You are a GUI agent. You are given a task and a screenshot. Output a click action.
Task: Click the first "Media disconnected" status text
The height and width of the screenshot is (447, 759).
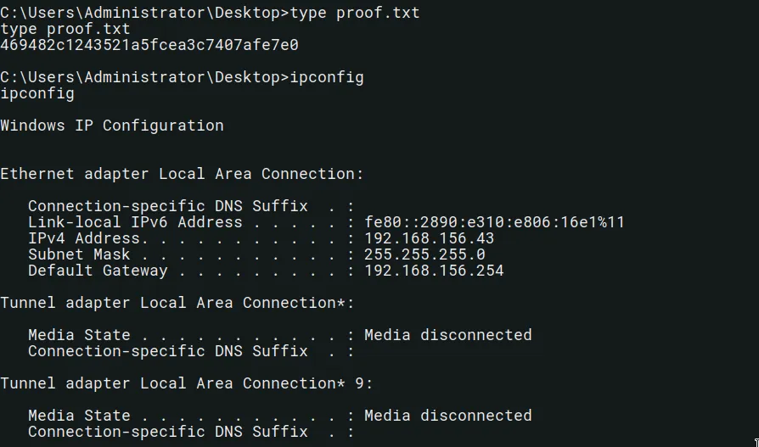(x=447, y=335)
